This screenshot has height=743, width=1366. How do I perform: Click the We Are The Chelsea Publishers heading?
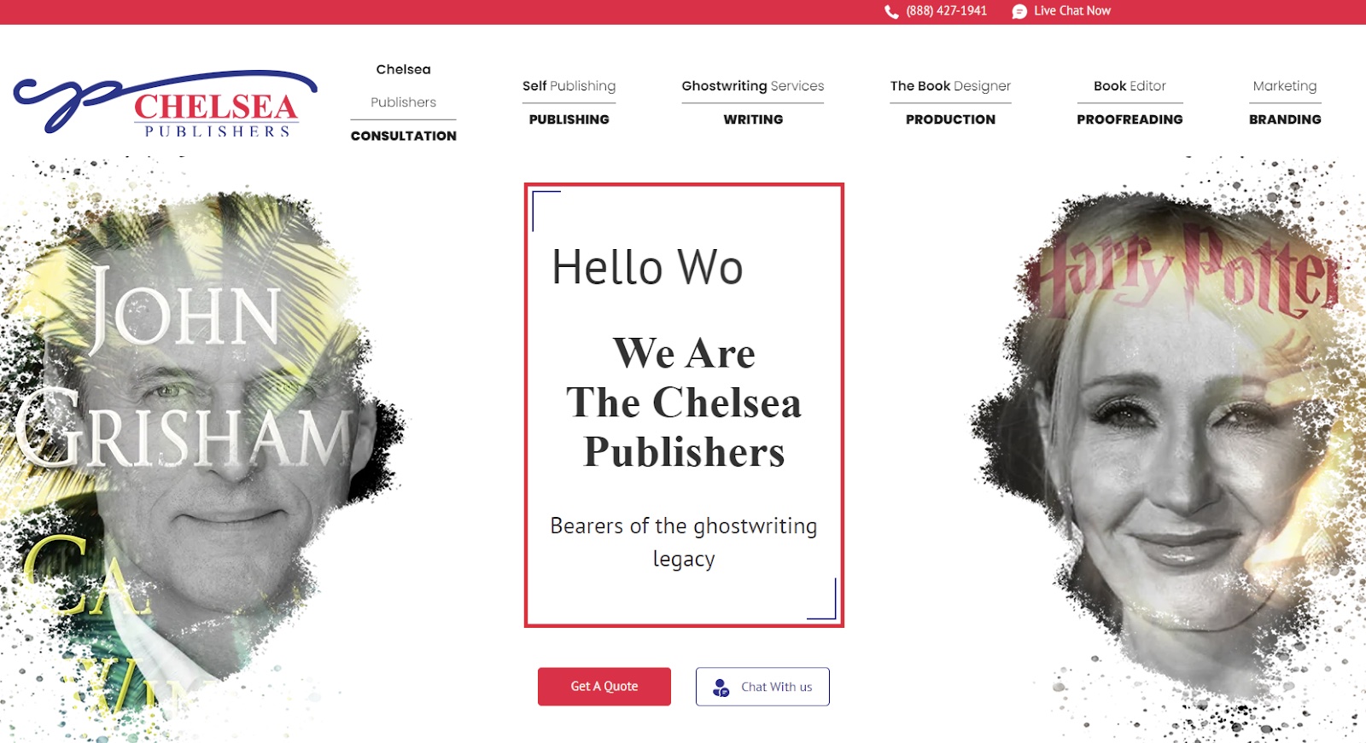click(x=684, y=403)
